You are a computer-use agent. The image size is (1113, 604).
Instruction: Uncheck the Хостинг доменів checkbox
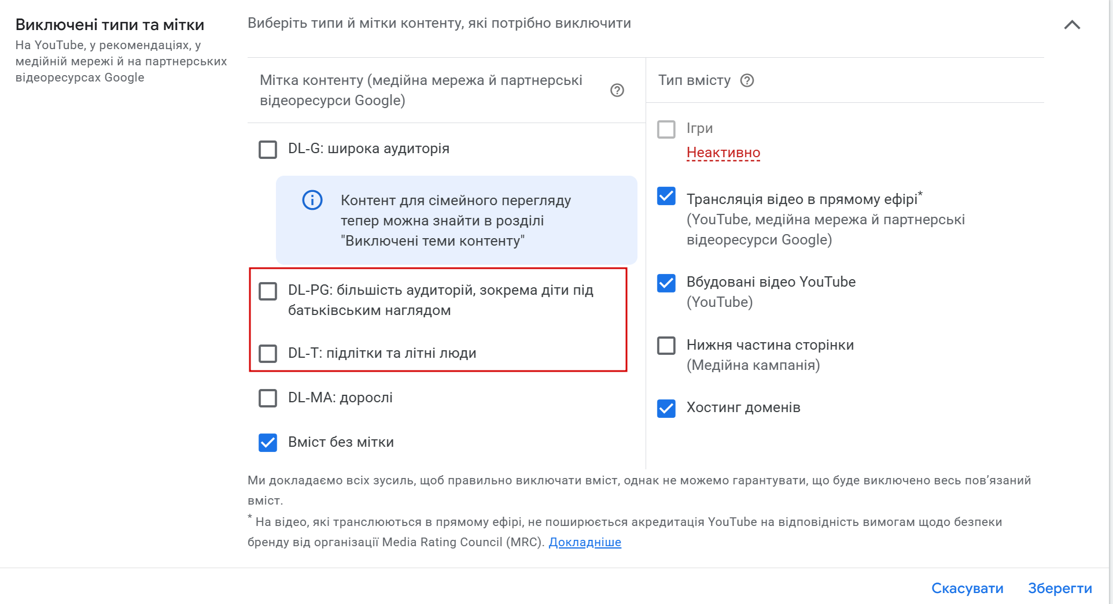click(666, 408)
